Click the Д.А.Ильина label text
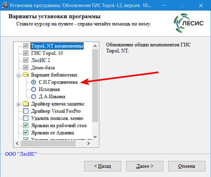Screen dimensions: 211x177 (x=52, y=97)
